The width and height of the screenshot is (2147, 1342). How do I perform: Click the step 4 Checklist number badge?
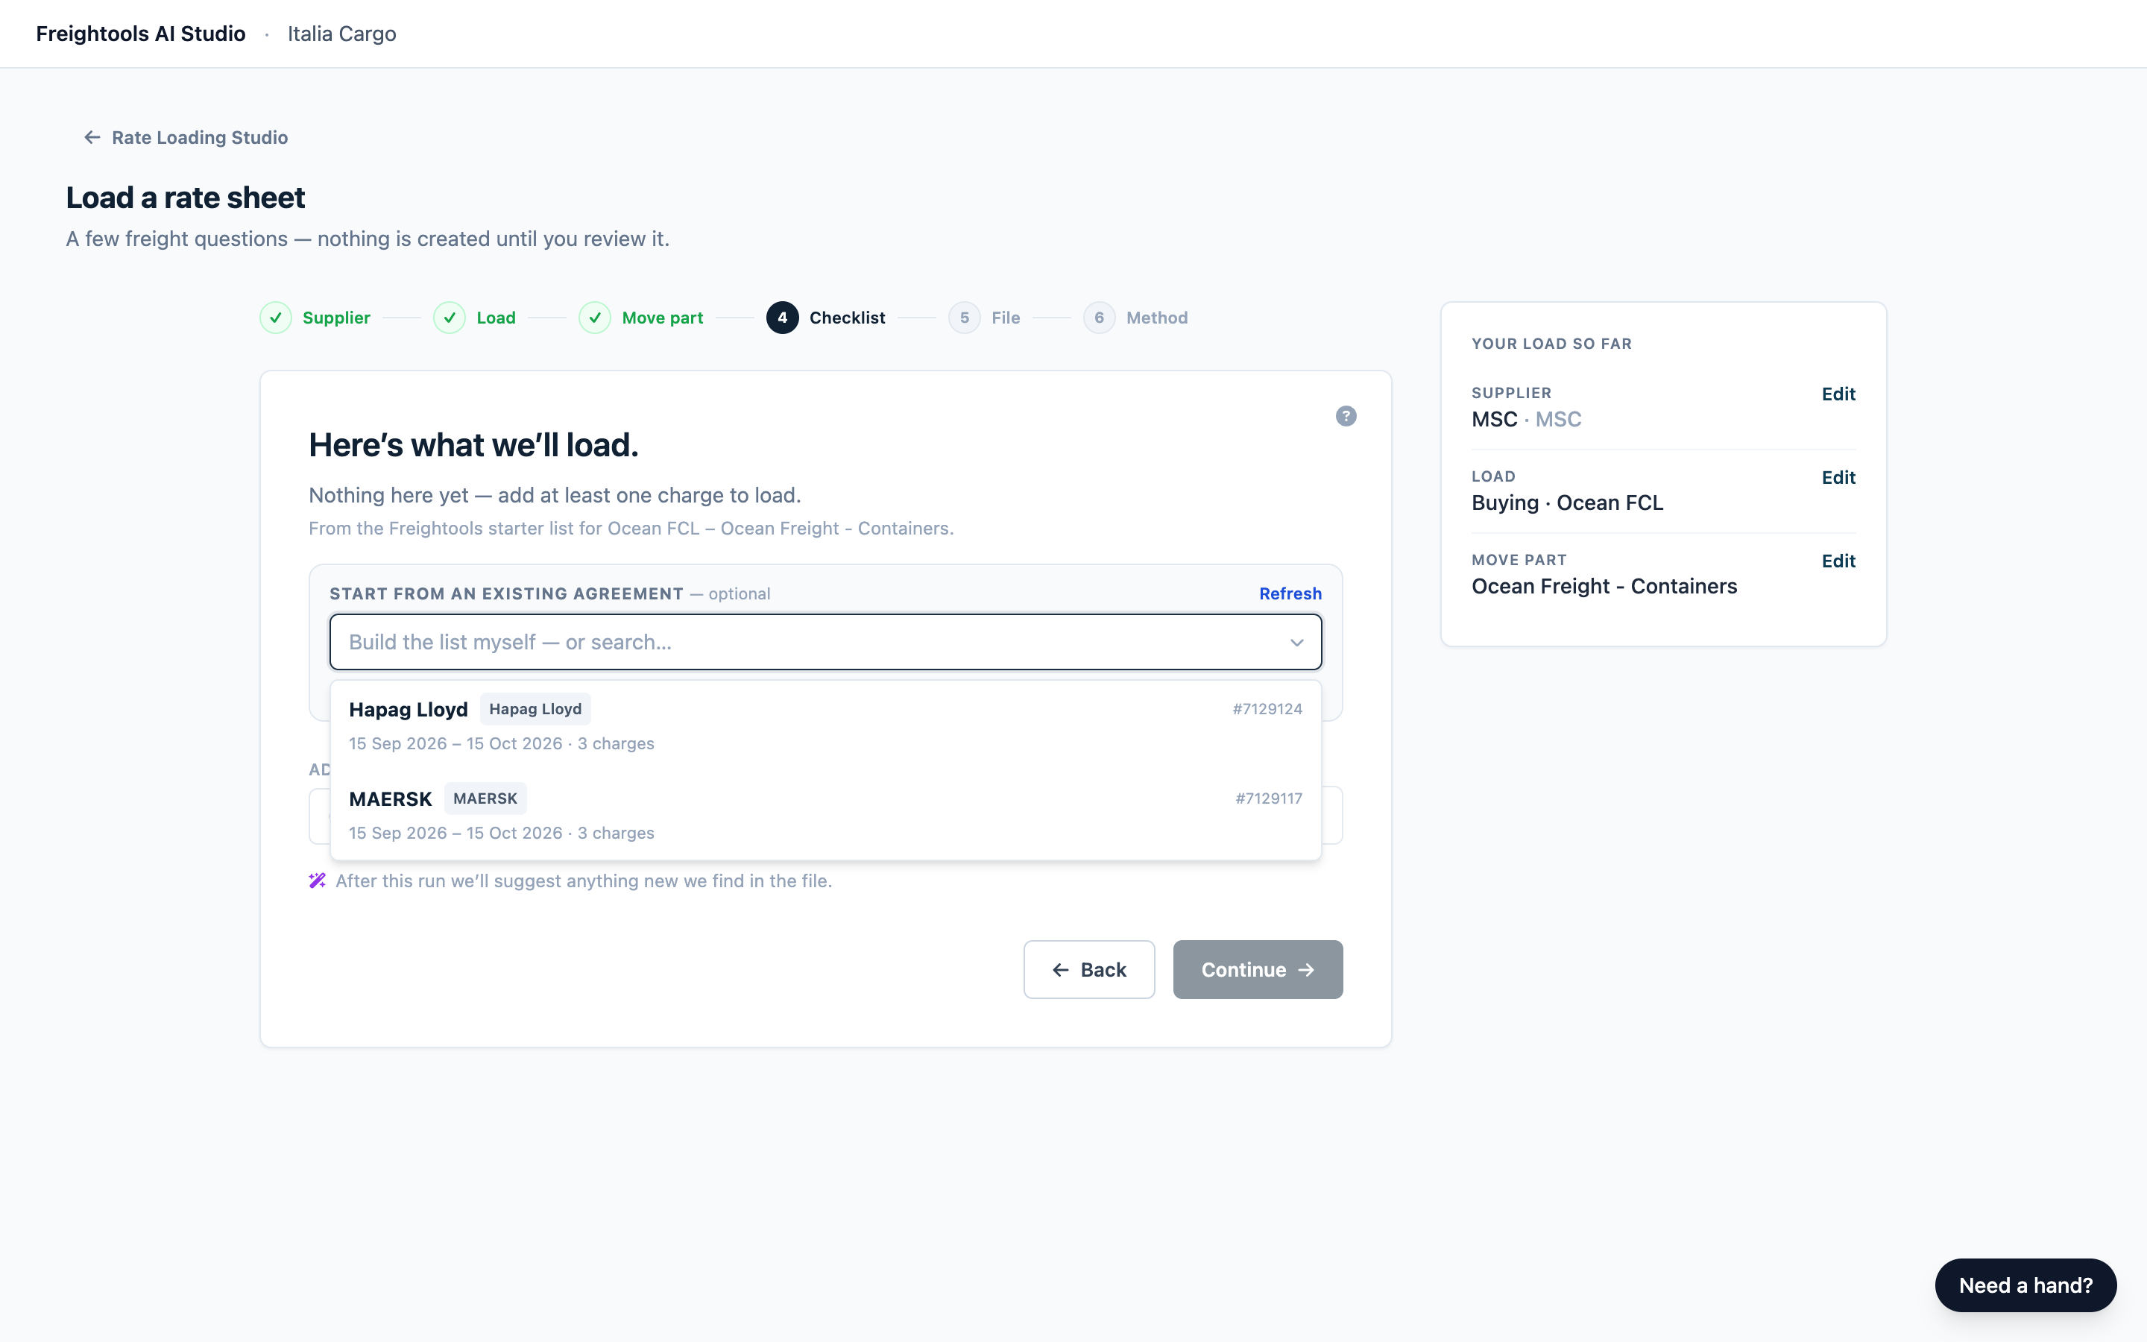click(783, 318)
